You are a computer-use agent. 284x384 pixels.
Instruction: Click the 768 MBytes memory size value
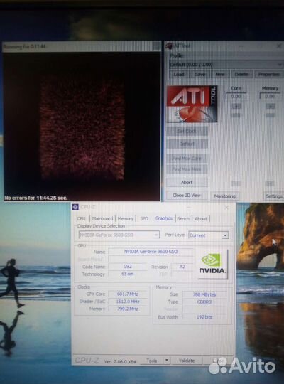(x=204, y=294)
